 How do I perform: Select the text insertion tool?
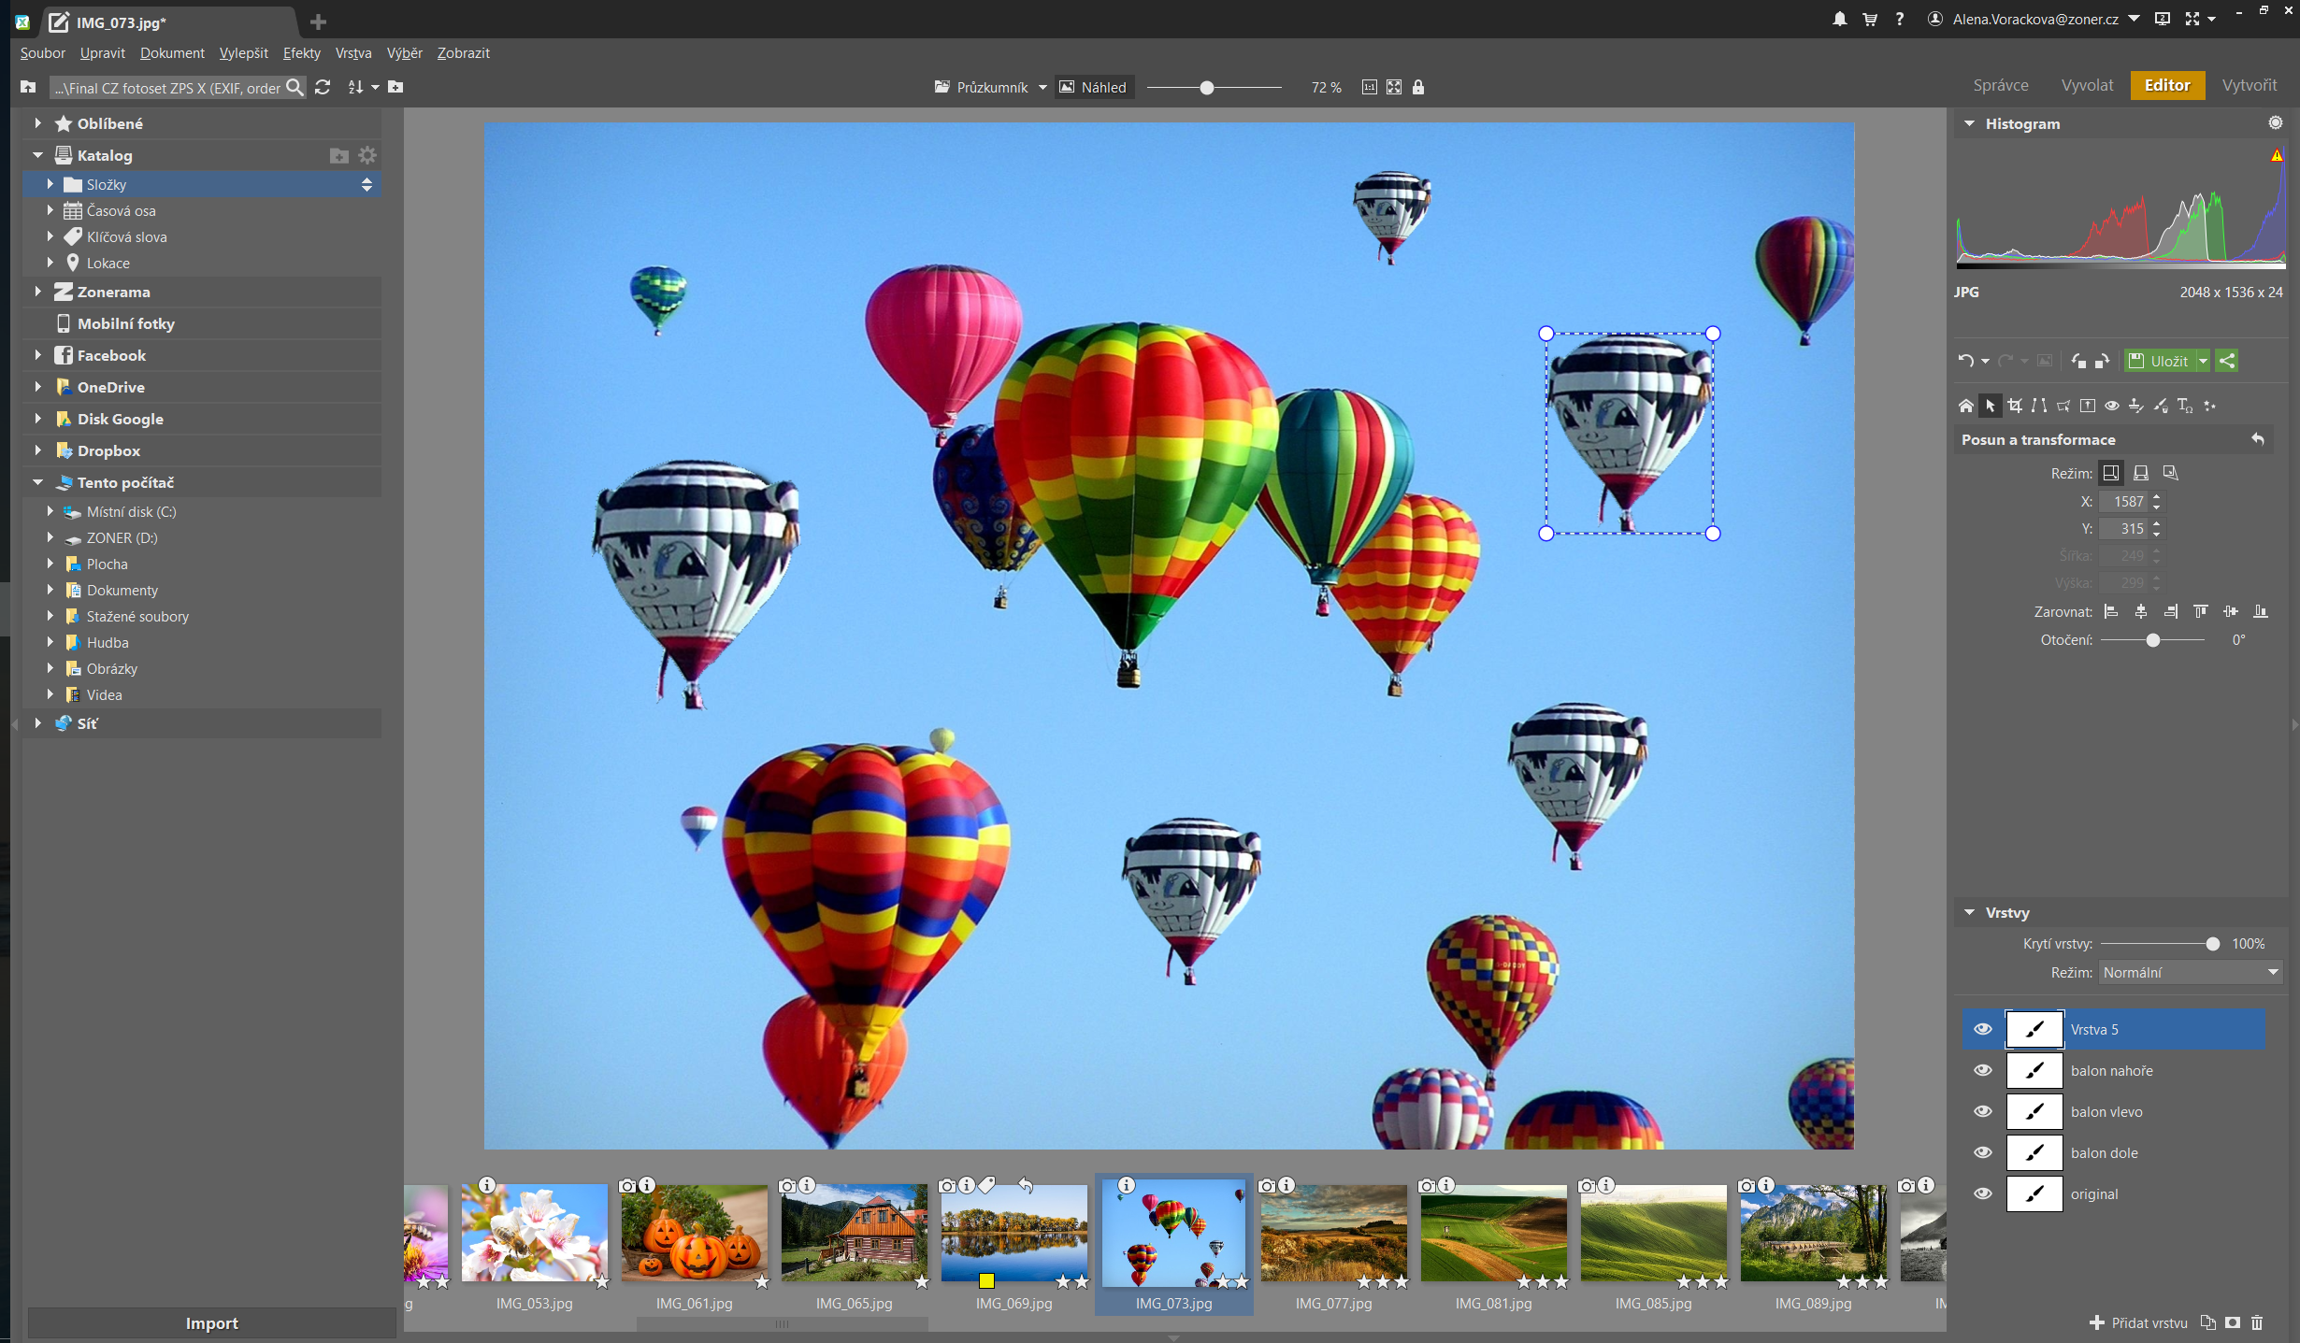click(x=2184, y=406)
